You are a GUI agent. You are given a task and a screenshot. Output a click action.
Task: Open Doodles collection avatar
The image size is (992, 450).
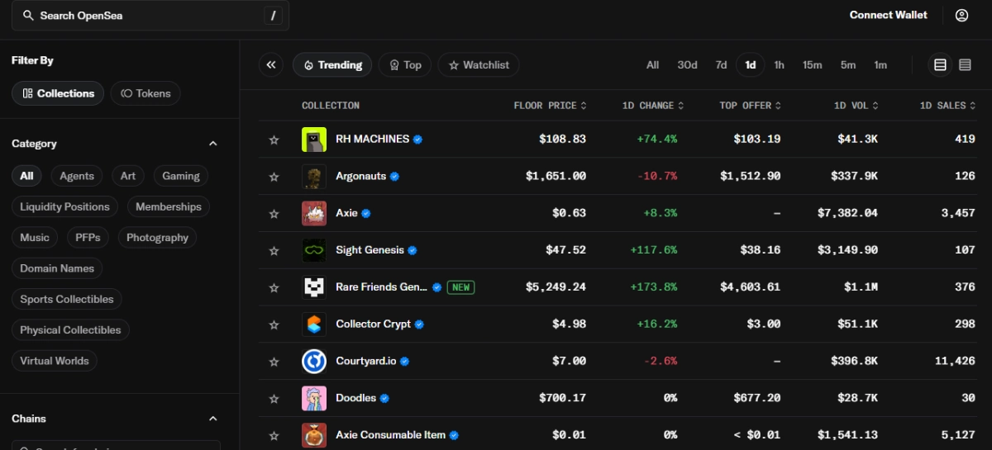point(314,398)
